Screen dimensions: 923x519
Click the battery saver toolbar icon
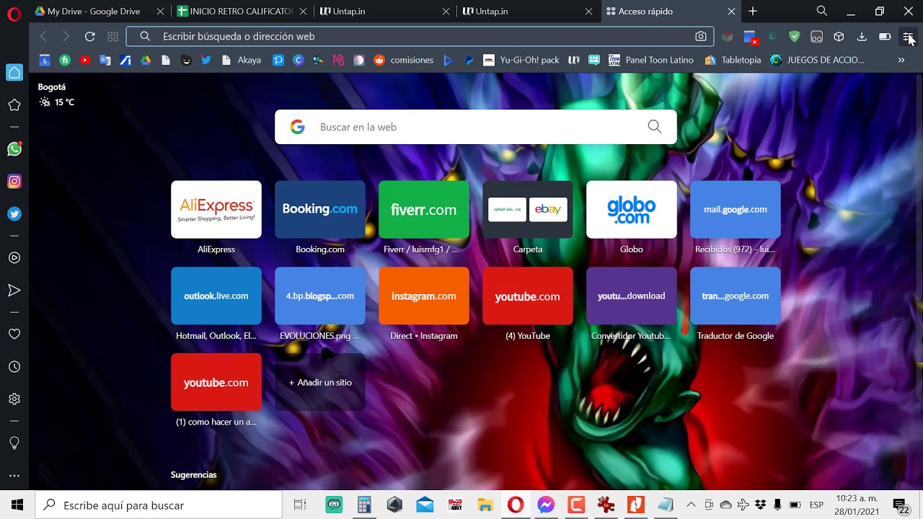click(885, 36)
